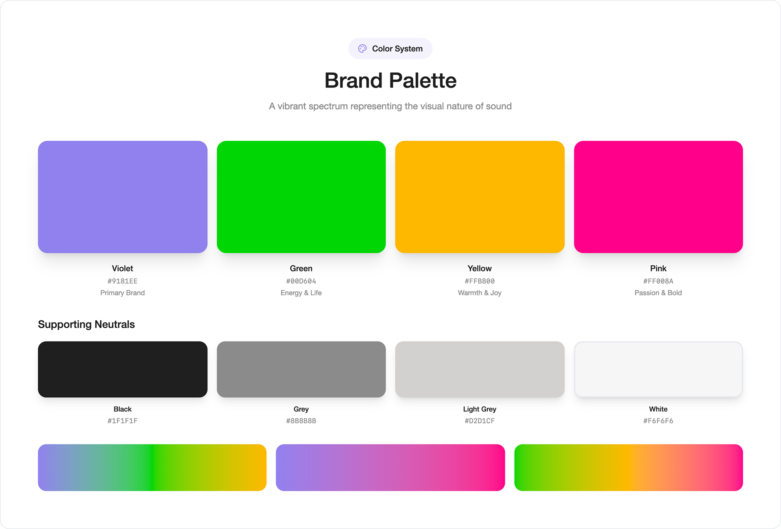781x529 pixels.
Task: Click the Brand Palette heading
Action: coord(390,80)
